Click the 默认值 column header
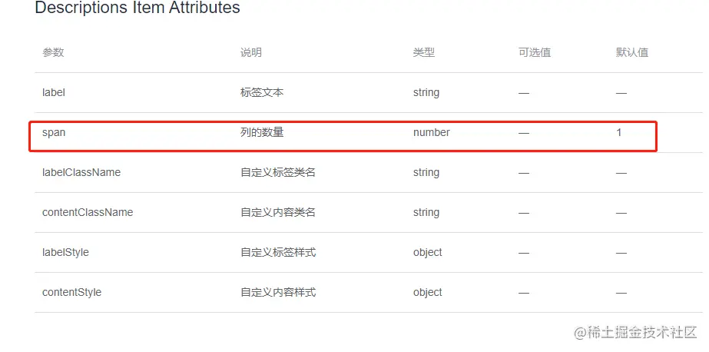This screenshot has width=709, height=352. (x=632, y=52)
